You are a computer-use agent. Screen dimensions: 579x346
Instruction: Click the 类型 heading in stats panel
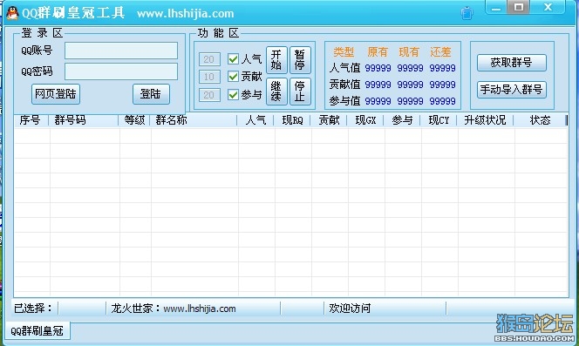(x=344, y=52)
